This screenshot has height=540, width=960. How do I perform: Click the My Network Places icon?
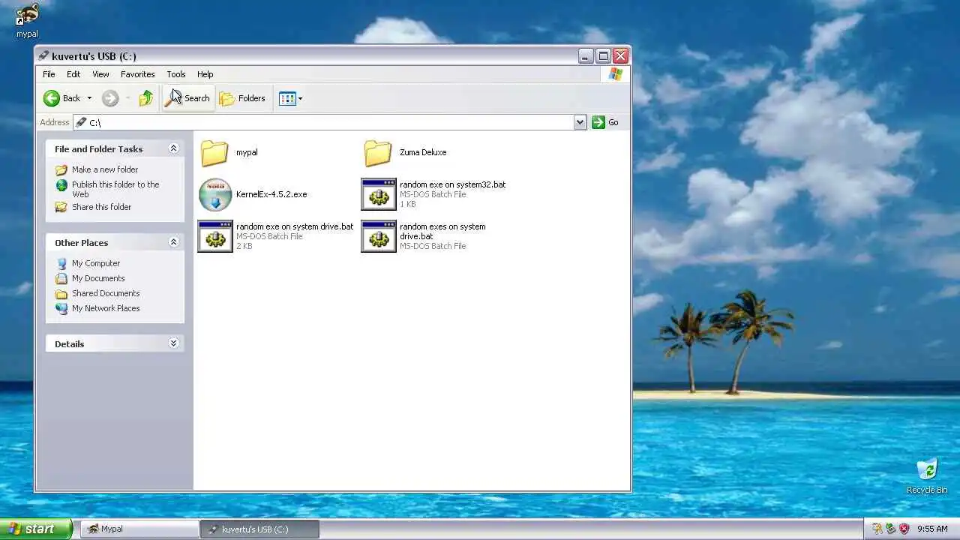pyautogui.click(x=61, y=308)
